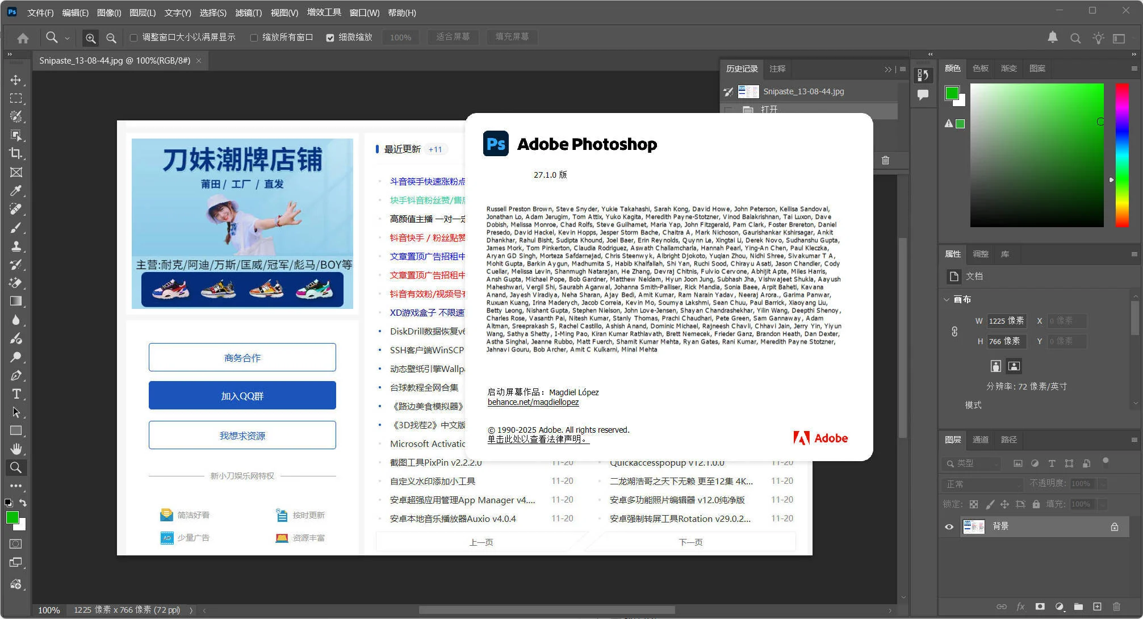Image resolution: width=1143 pixels, height=619 pixels.
Task: Enable the 缩放所有窗口 checkbox
Action: coord(254,37)
